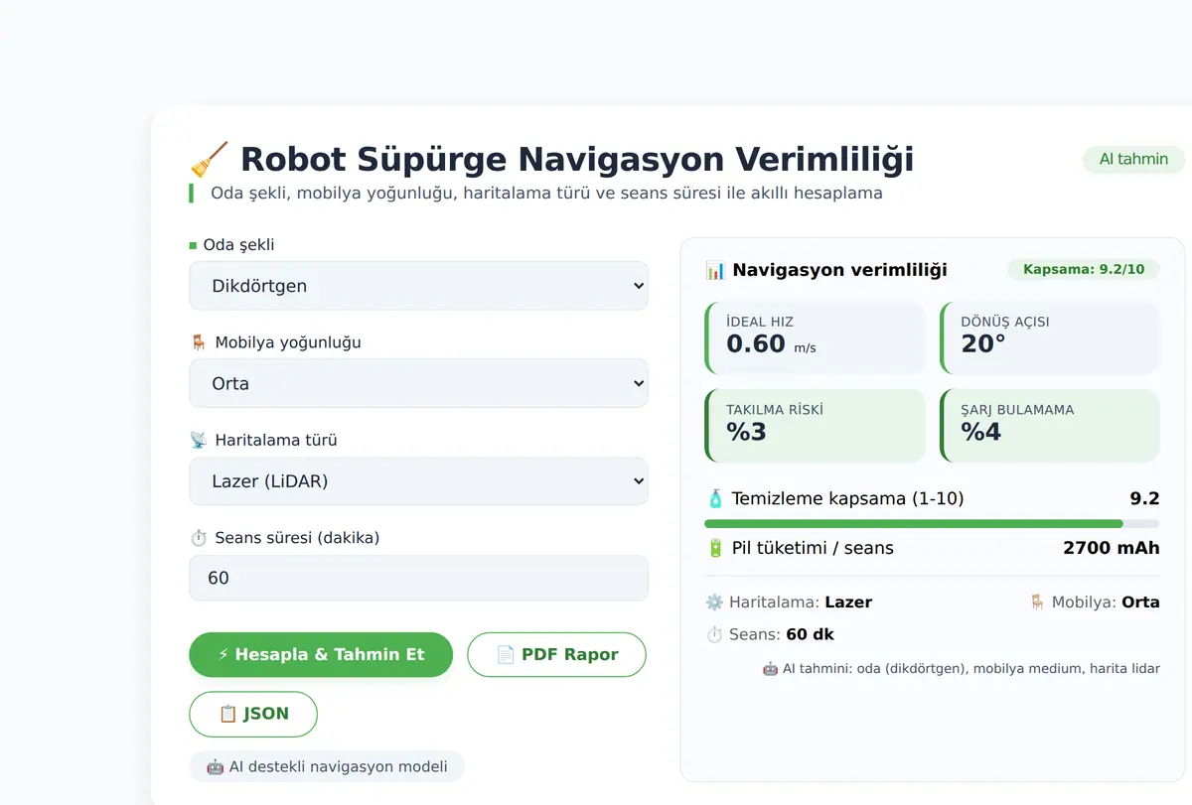Click the PDF Rapor button
This screenshot has height=805, width=1192.
click(x=556, y=654)
